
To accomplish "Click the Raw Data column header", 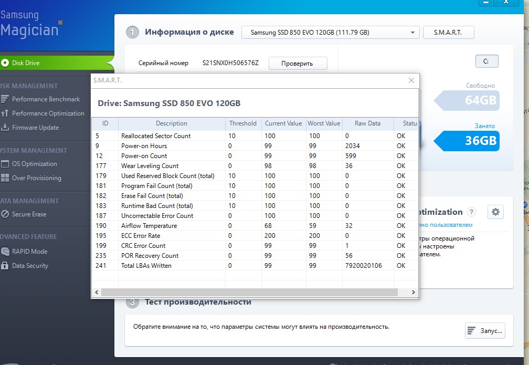I will coord(367,123).
